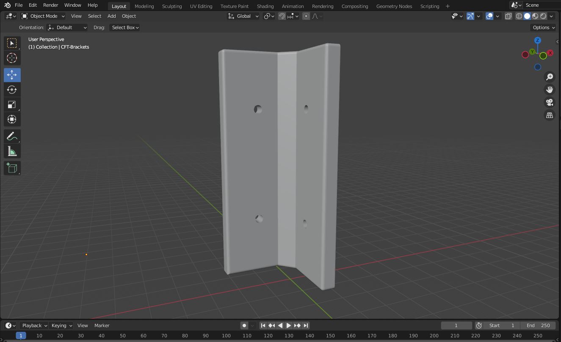Screen dimensions: 561x342
Task: Toggle proportional editing
Action: tap(306, 16)
